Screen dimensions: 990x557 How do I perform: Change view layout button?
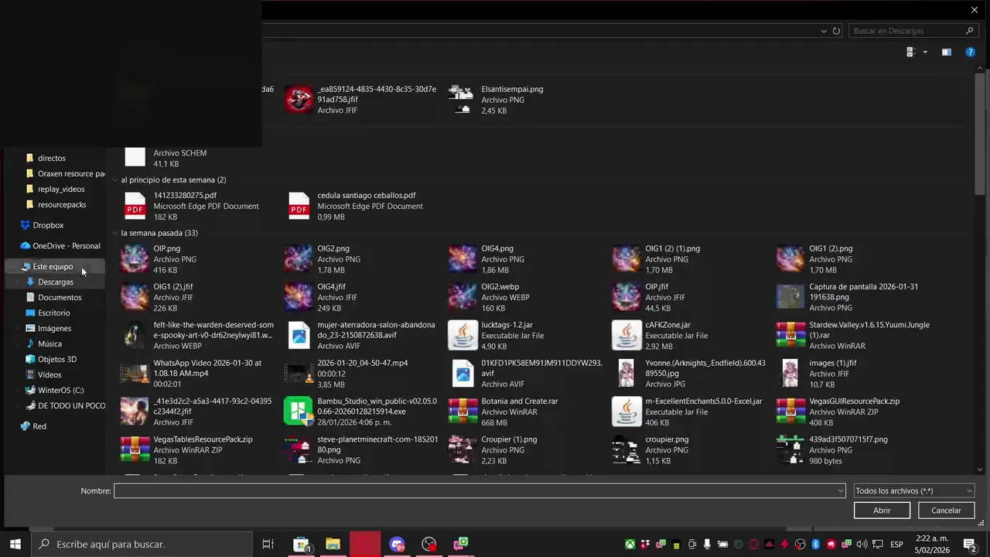pyautogui.click(x=910, y=52)
